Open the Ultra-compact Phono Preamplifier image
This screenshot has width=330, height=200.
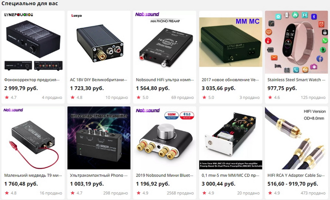click(x=99, y=138)
